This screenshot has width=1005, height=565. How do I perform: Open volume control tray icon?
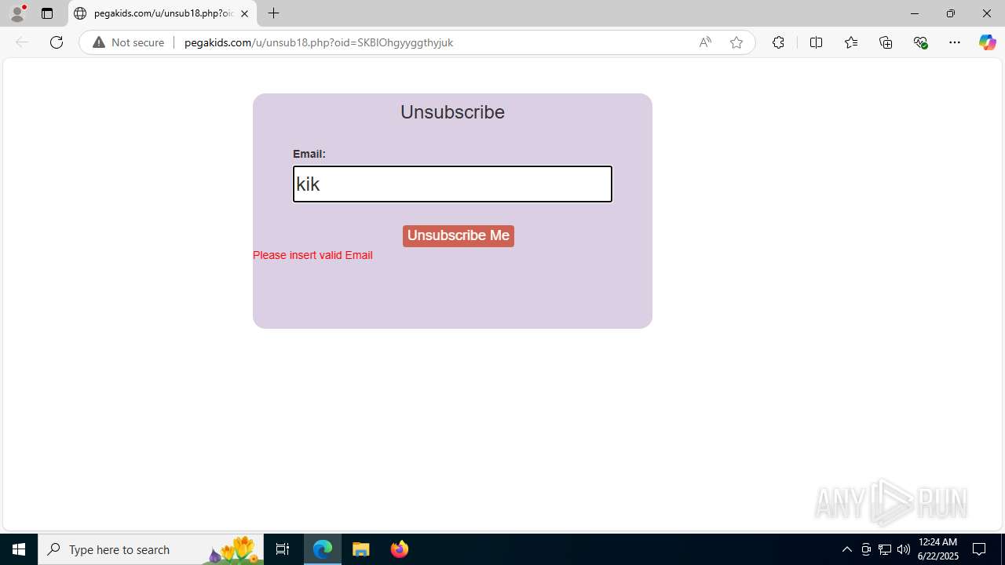[904, 549]
